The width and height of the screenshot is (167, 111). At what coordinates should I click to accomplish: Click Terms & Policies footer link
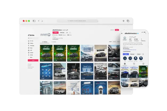pos(31,67)
